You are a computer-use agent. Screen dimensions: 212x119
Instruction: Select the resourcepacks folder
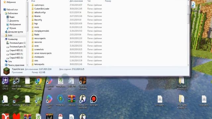40,38
